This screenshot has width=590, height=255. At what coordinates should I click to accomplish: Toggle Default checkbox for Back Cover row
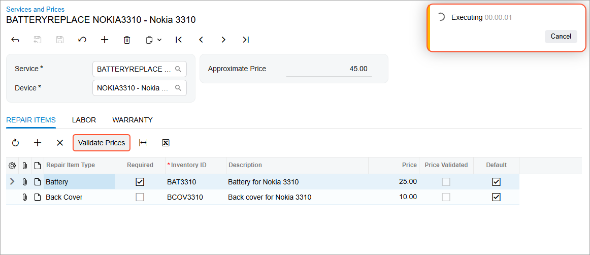496,197
